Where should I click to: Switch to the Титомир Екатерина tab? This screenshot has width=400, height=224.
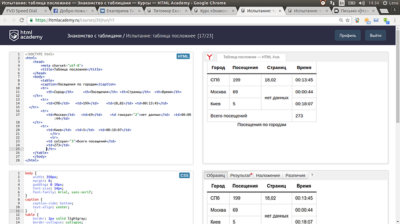click(x=167, y=10)
